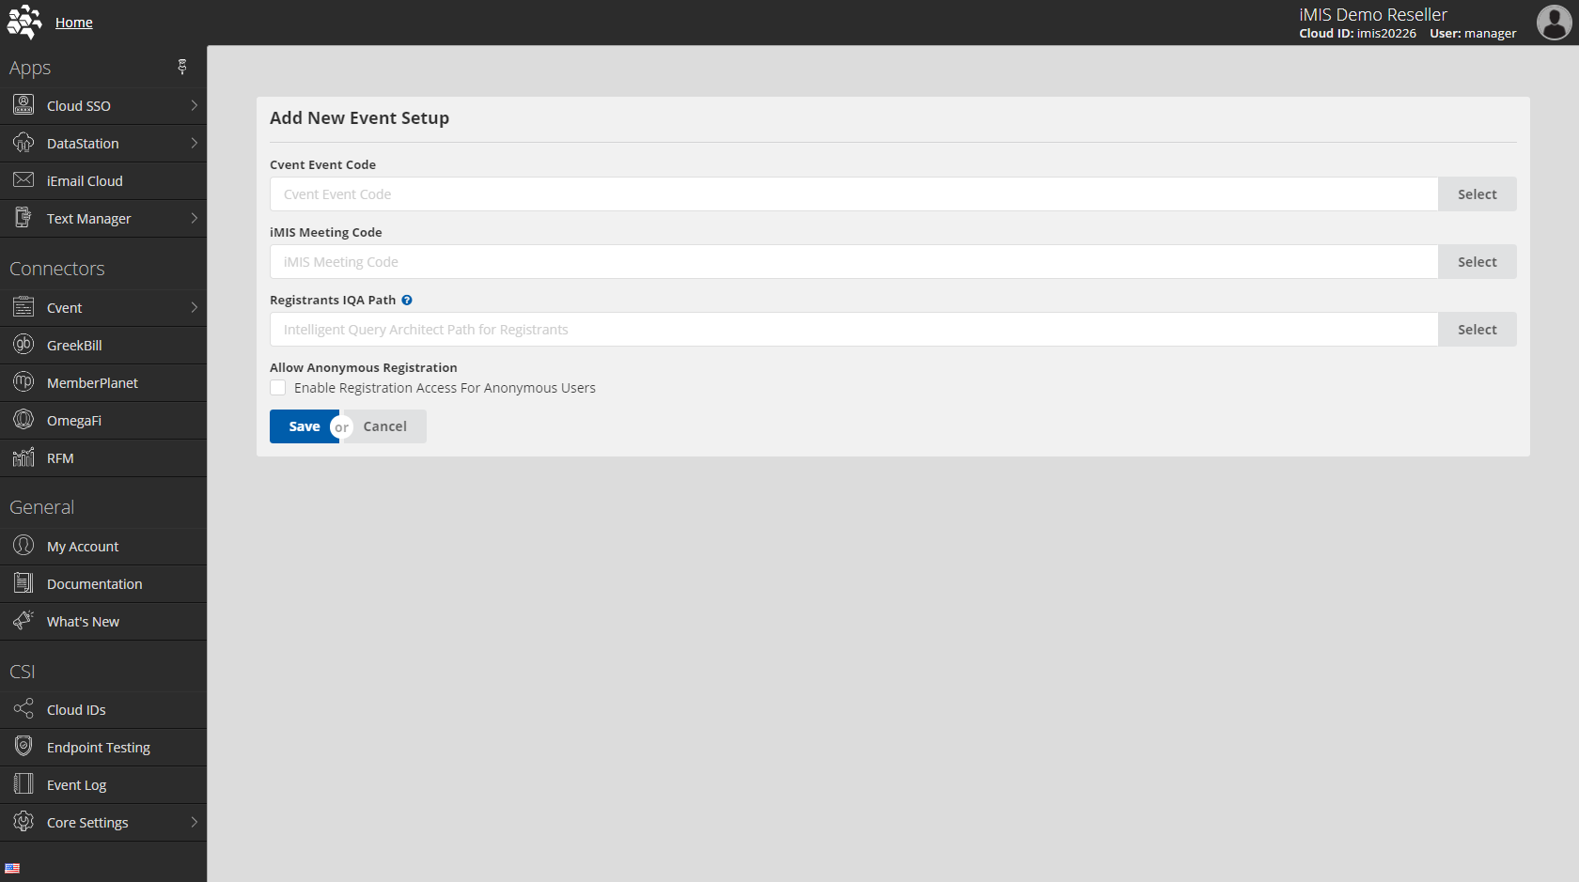Viewport: 1579px width, 882px height.
Task: Open the Documentation menu item
Action: (94, 583)
